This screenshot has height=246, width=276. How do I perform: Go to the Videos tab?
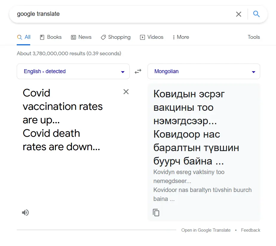(152, 37)
